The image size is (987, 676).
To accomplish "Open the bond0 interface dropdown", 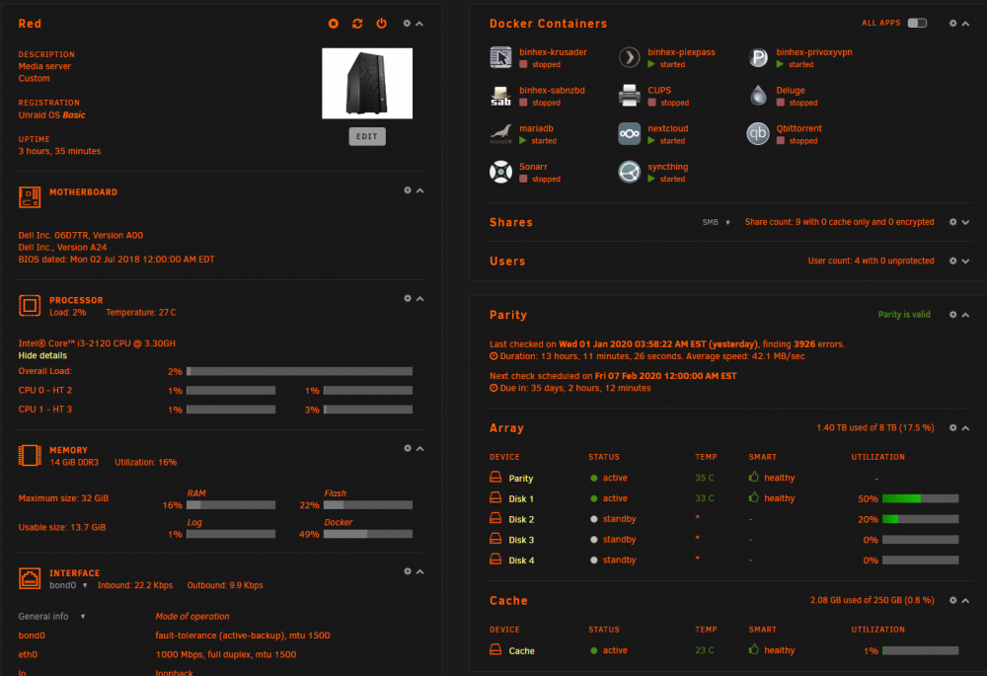I will (68, 585).
